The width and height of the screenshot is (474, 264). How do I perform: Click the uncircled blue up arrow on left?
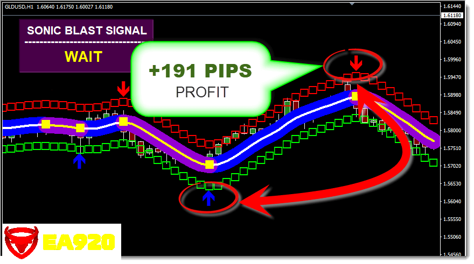tap(79, 160)
